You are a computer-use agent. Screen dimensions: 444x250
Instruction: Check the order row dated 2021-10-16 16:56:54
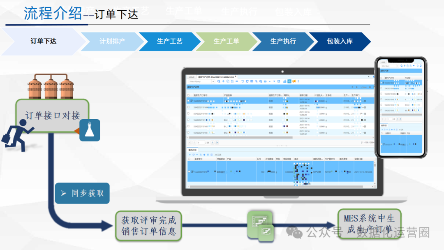point(188,107)
